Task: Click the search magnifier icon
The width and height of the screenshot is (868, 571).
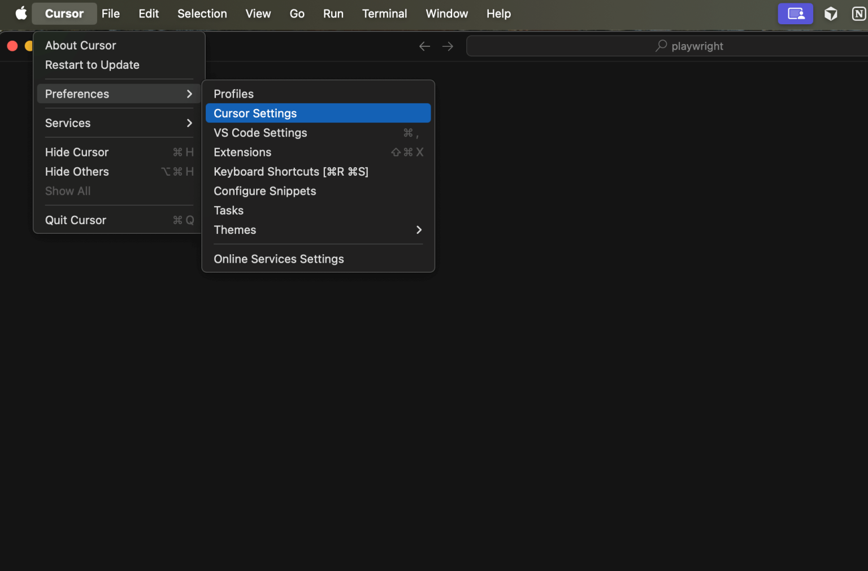Action: (661, 46)
